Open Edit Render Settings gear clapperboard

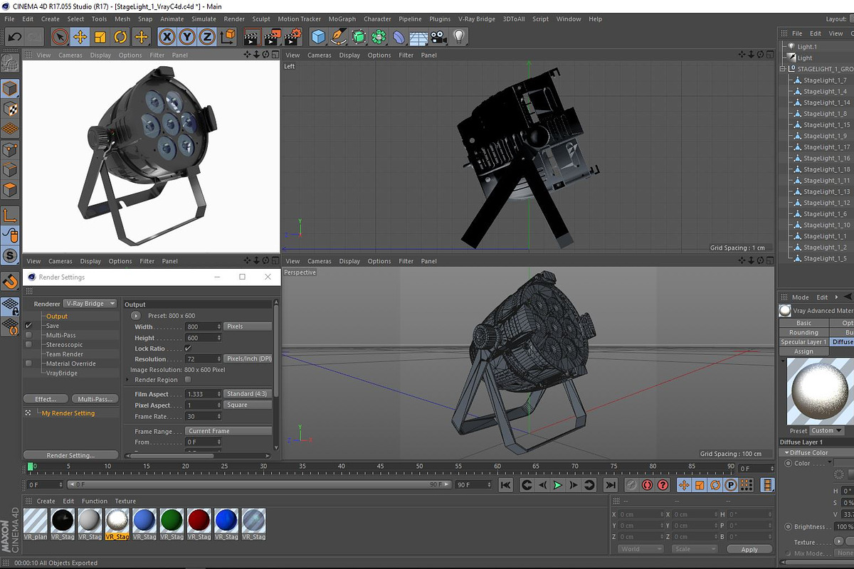[x=292, y=37]
